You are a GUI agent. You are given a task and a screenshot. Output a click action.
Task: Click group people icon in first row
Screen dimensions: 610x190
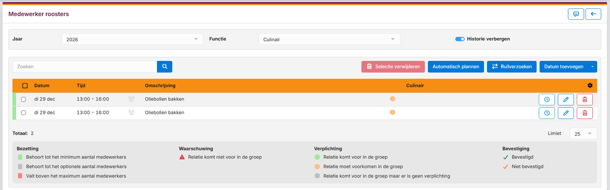click(x=131, y=99)
